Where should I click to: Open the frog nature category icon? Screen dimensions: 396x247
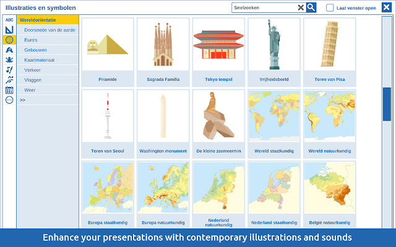coord(9,60)
